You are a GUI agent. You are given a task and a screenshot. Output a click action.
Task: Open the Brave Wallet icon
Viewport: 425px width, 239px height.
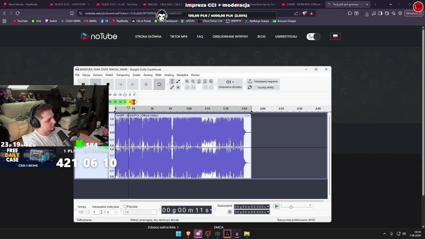tap(387, 13)
